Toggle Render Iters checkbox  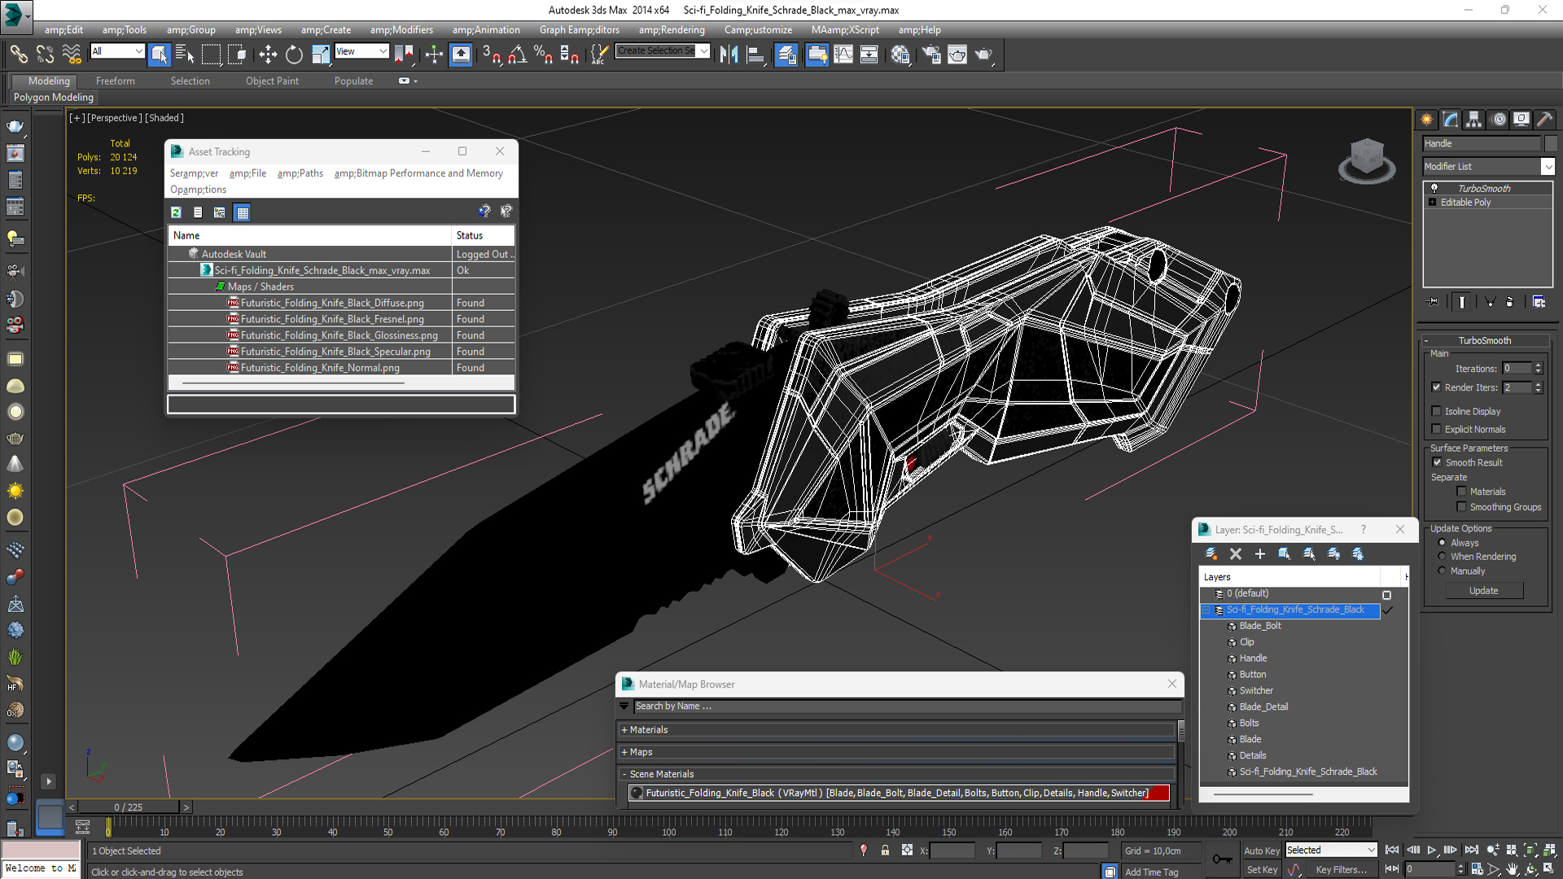[1436, 387]
